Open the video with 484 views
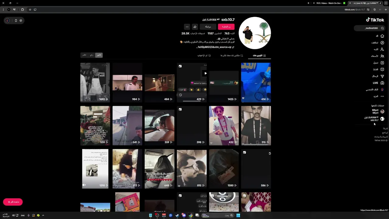Image resolution: width=389 pixels, height=219 pixels. 160,82
